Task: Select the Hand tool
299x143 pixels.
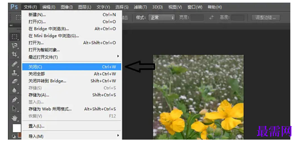Action: 15,119
